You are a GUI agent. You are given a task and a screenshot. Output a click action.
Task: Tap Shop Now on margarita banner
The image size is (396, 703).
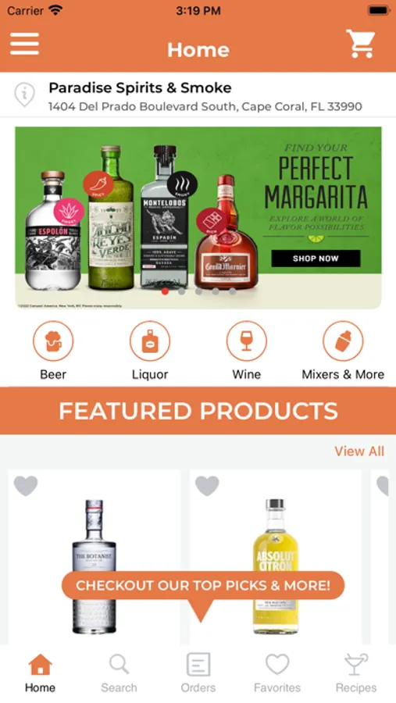(x=316, y=259)
